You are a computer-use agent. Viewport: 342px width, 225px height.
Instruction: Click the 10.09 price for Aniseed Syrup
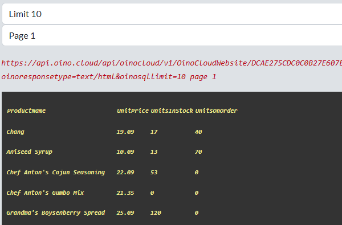pos(125,152)
